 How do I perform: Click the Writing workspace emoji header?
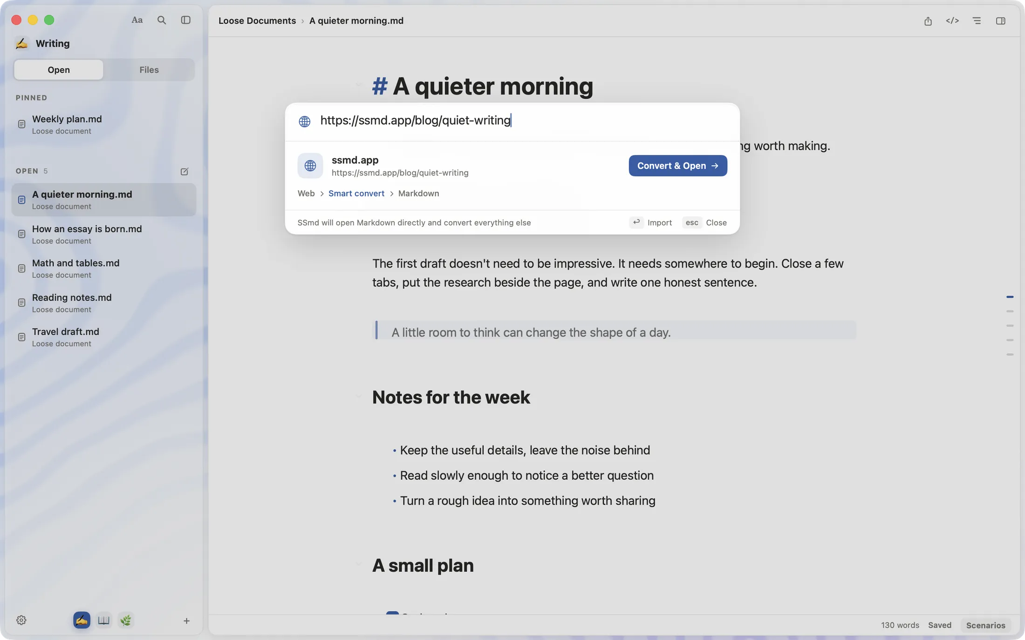pos(21,43)
